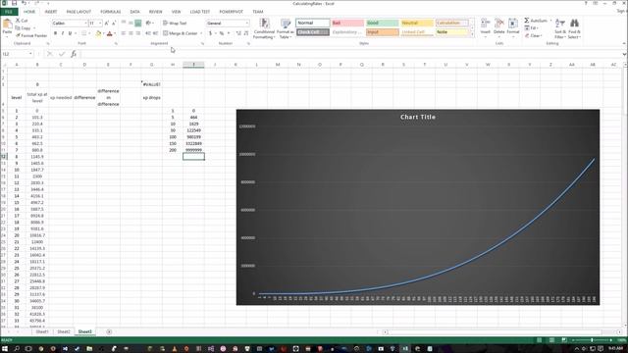Click the Decrease Decimal icon
The image size is (628, 353).
click(246, 33)
